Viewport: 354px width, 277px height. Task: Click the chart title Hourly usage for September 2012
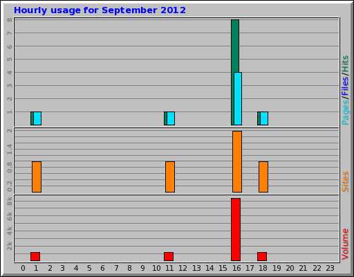[x=100, y=10]
